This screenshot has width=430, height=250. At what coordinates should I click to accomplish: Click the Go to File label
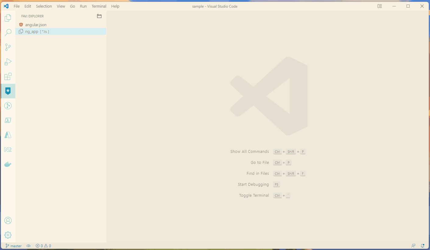260,163
